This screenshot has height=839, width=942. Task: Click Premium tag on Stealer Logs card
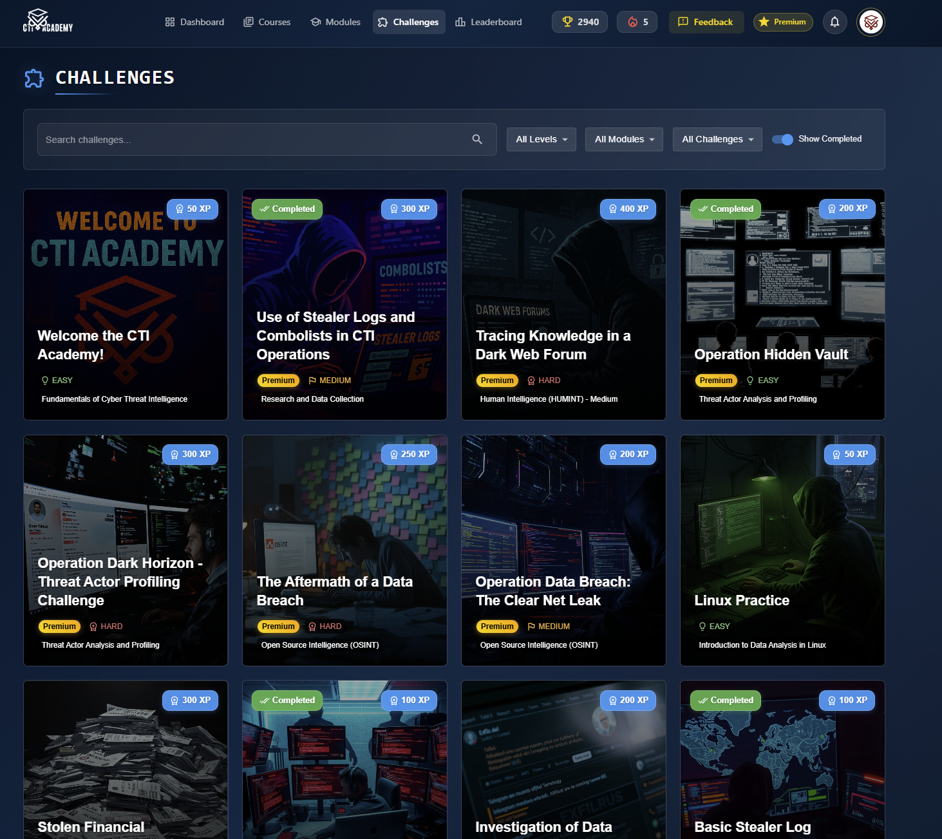278,381
